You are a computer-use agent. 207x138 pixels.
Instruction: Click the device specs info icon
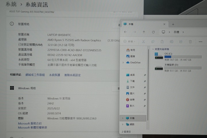(x=12, y=24)
